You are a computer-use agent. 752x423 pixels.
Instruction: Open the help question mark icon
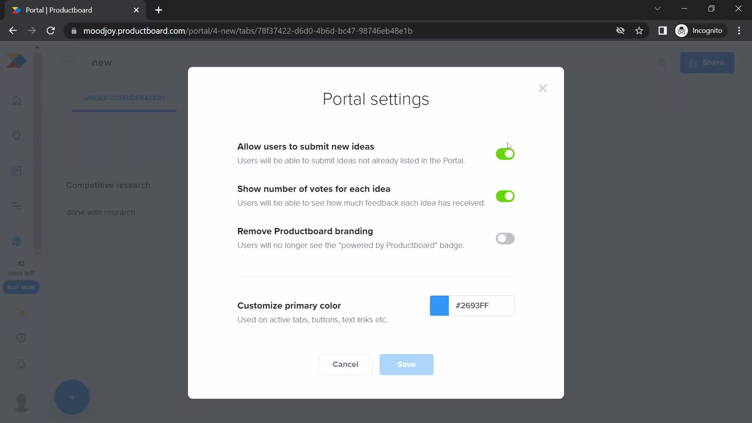(x=21, y=338)
